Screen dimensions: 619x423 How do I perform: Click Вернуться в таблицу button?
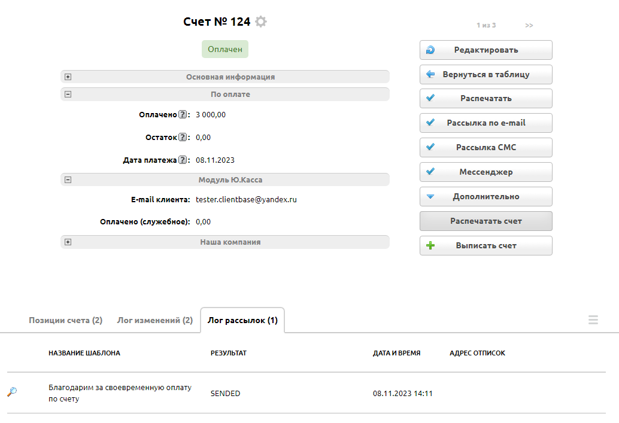pyautogui.click(x=486, y=75)
